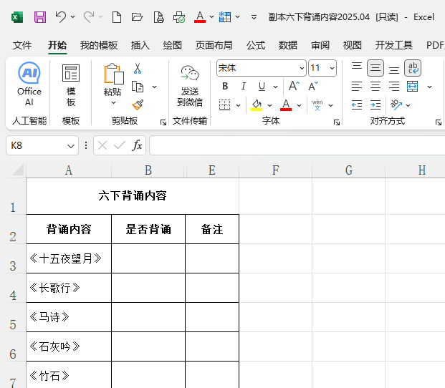Toggle Top Align vertical alignment
Screen dimensions: 445x388
click(x=357, y=68)
